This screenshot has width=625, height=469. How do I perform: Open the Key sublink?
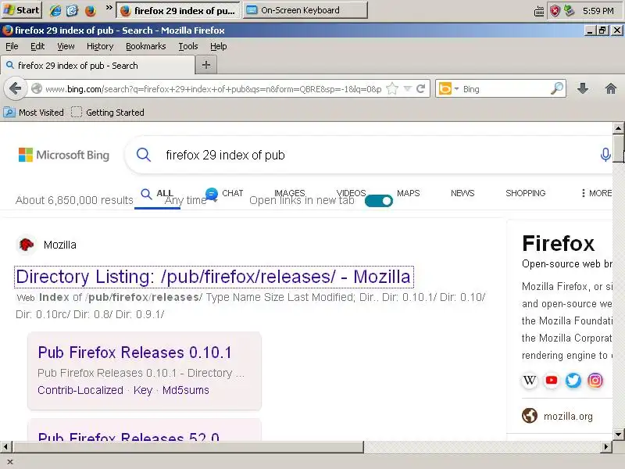click(x=143, y=390)
